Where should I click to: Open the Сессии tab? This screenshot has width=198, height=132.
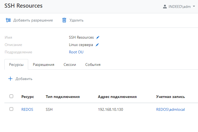(70, 65)
